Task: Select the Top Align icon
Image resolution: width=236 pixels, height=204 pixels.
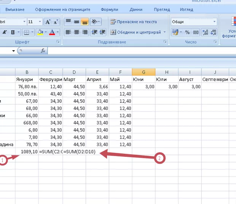Action: click(68, 22)
